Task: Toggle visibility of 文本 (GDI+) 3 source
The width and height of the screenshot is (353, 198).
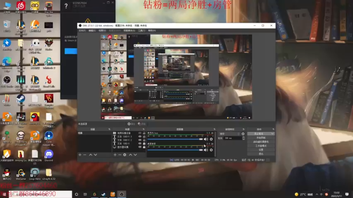Action: point(140,136)
